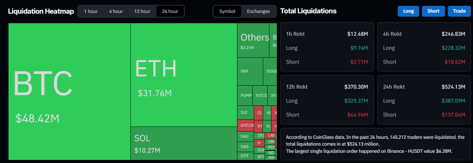The height and width of the screenshot is (163, 473).
Task: Select the SUI heatmap cell
Action: click(x=246, y=113)
